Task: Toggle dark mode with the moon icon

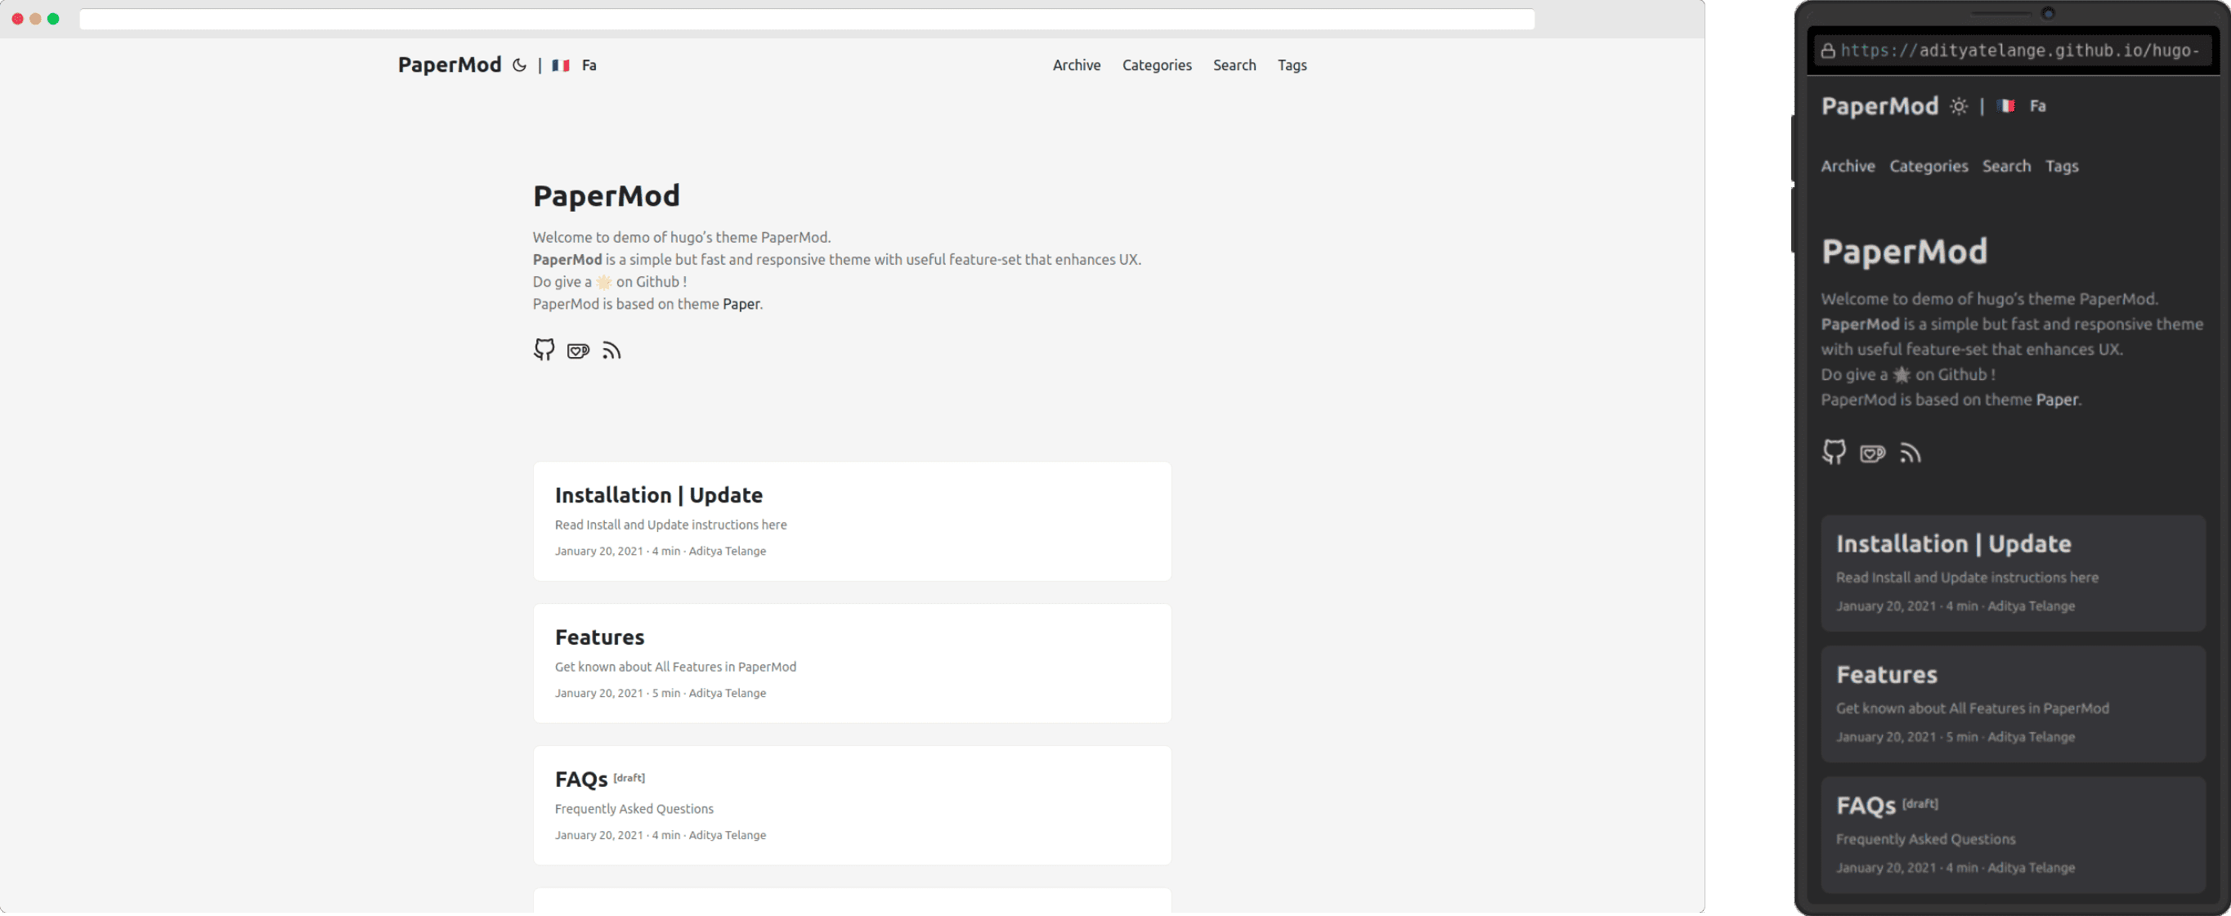Action: tap(520, 65)
